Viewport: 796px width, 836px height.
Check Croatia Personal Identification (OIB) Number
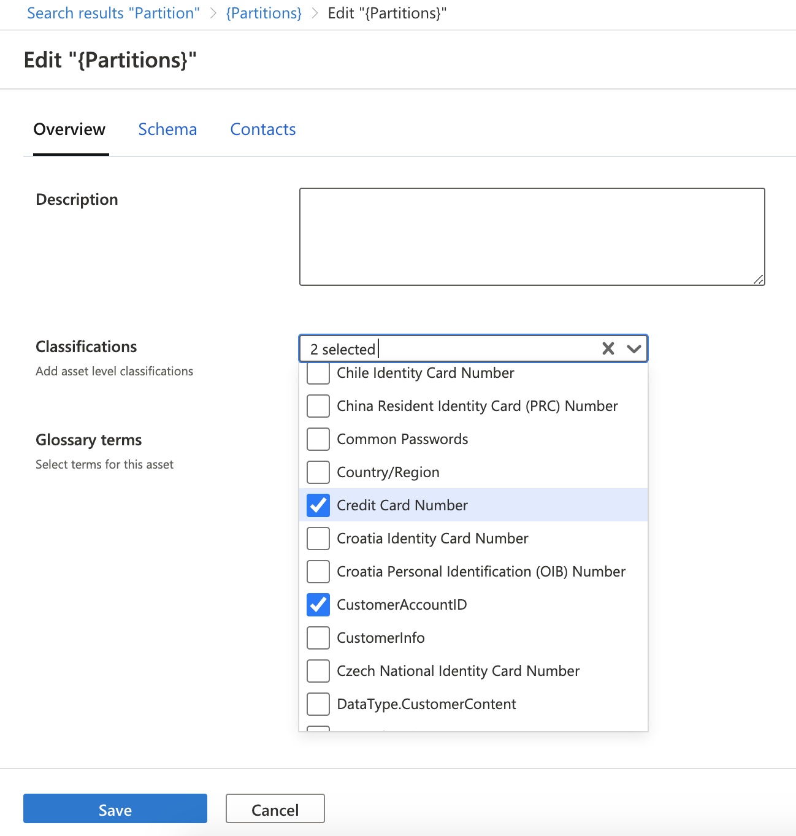click(318, 572)
